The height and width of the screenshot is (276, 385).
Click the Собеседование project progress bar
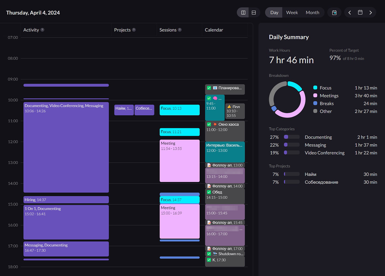click(x=292, y=182)
